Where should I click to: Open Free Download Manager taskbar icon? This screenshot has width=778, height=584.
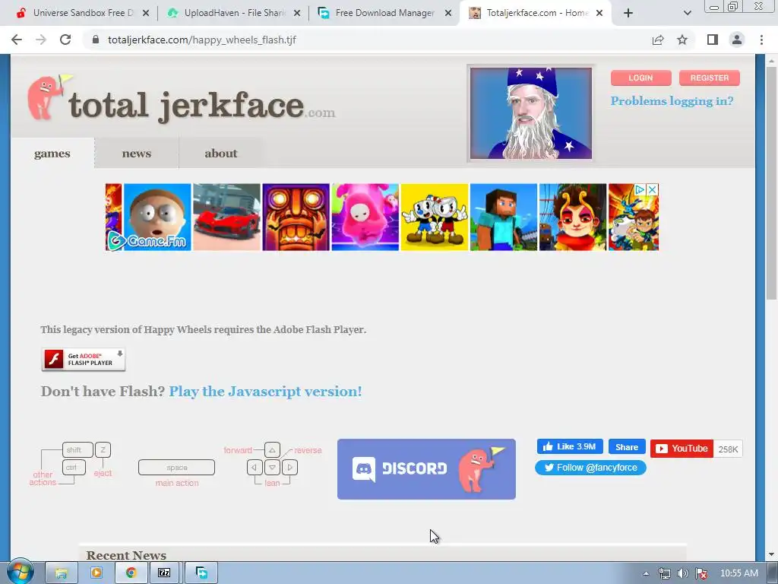point(201,573)
